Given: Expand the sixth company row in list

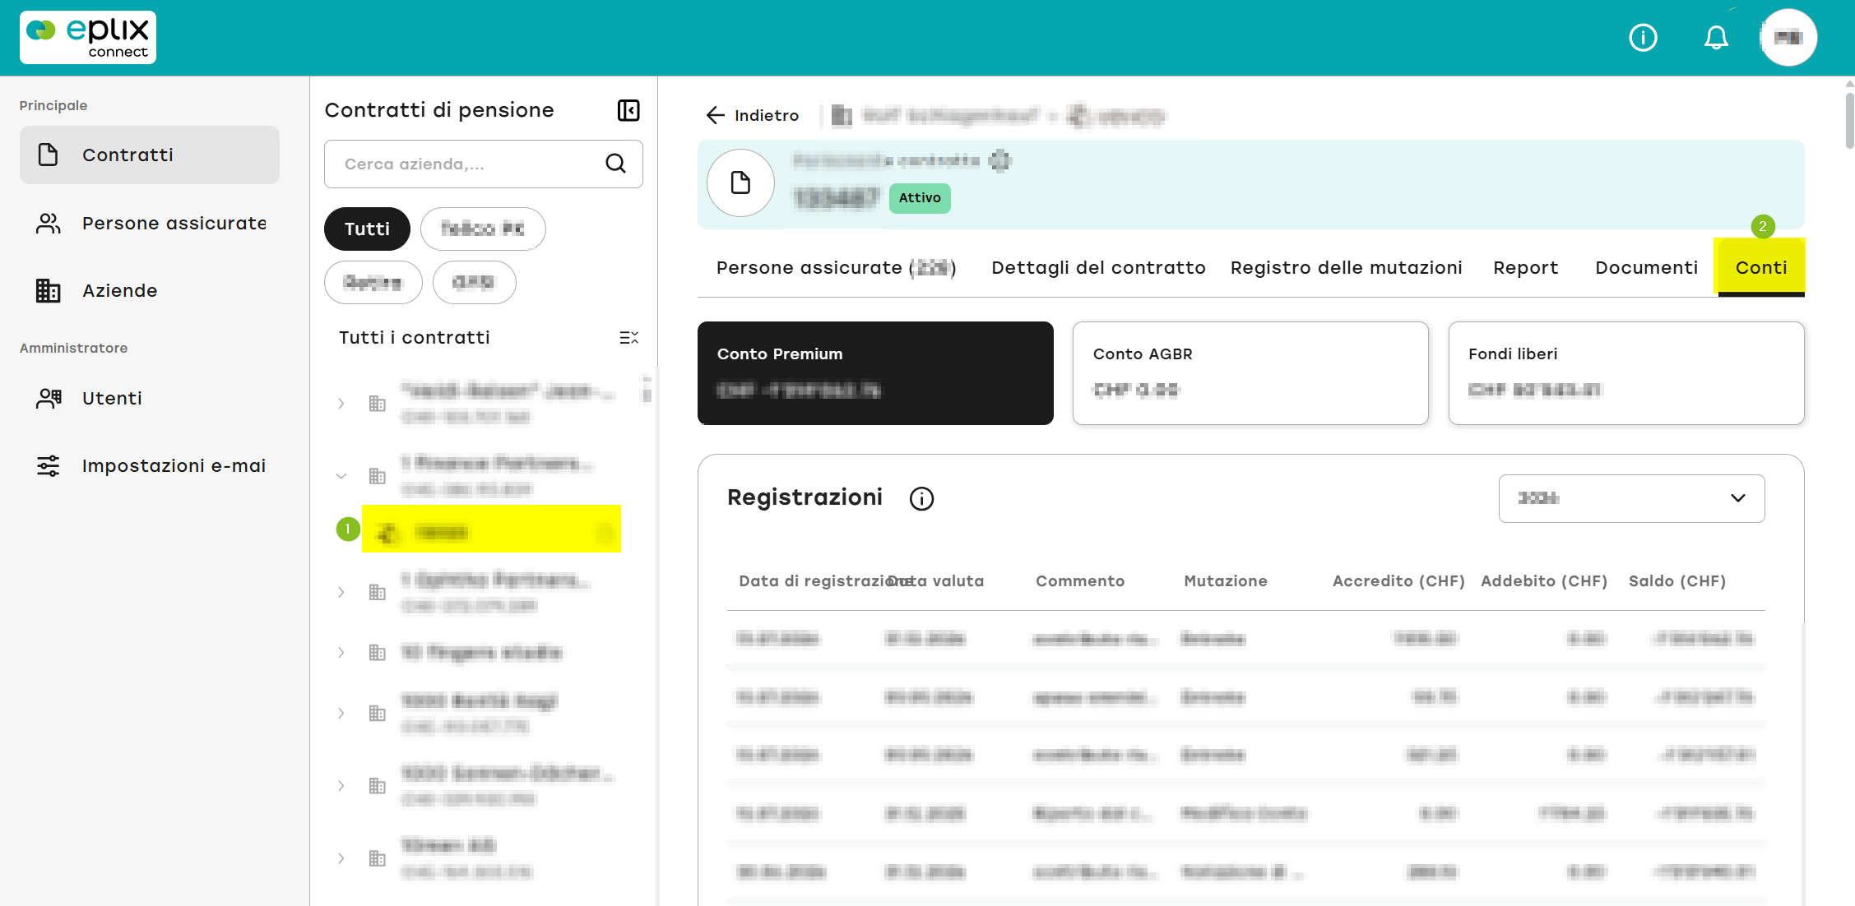Looking at the screenshot, I should point(341,786).
